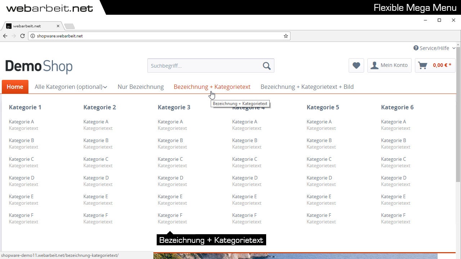Select Kategorie F under Kategorie 3
This screenshot has width=461, height=259.
(170, 215)
